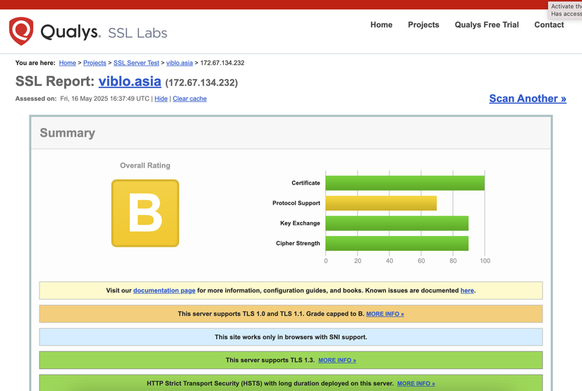Open Qualys Free Trial in the nav

point(487,25)
